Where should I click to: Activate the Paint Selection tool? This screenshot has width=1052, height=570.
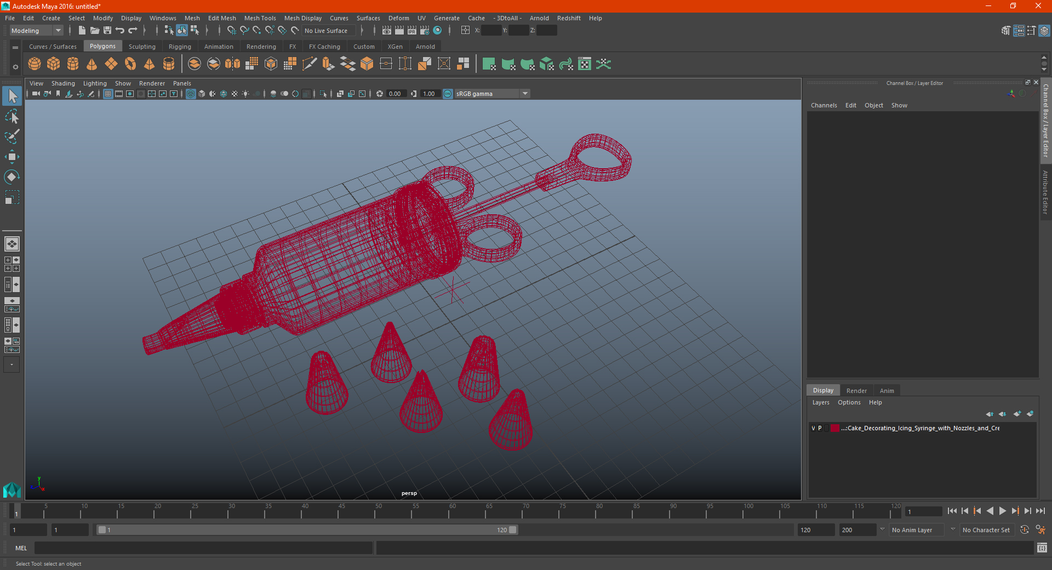[x=12, y=136]
